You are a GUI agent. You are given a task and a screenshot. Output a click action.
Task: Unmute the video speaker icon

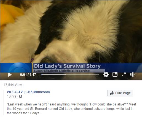pos(133,74)
